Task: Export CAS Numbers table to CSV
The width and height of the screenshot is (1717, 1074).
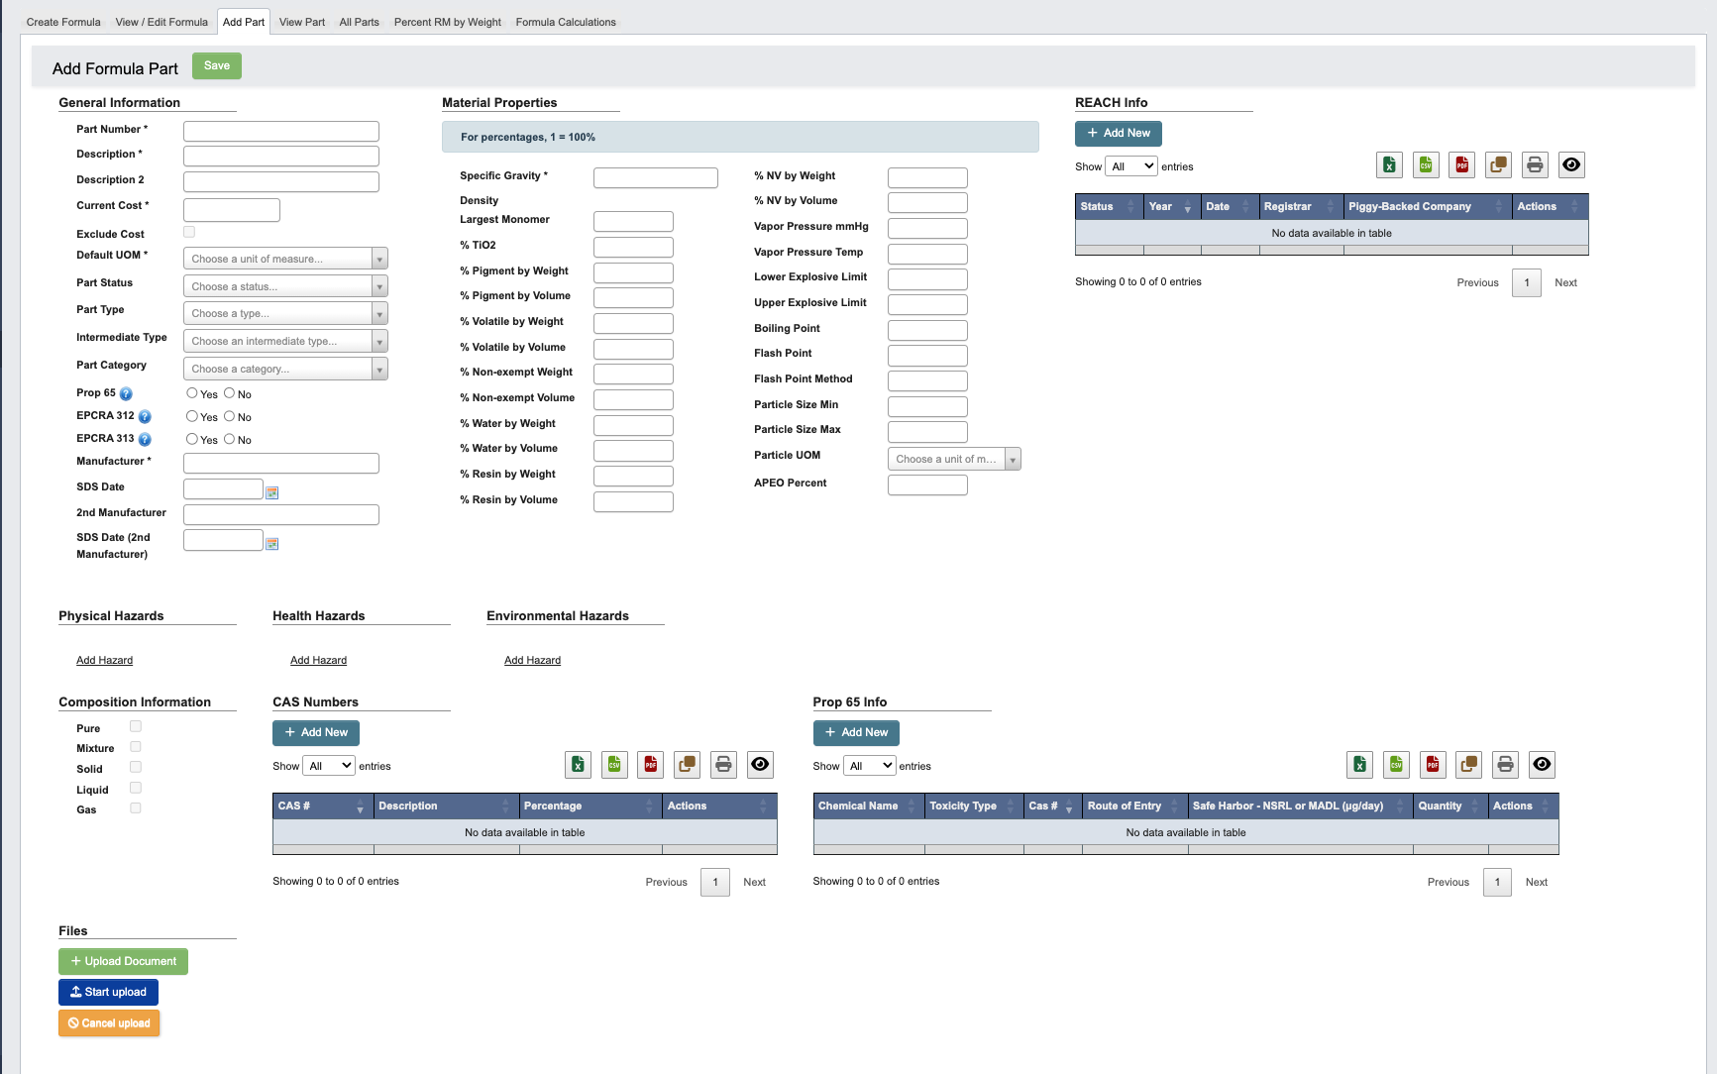Action: [614, 765]
